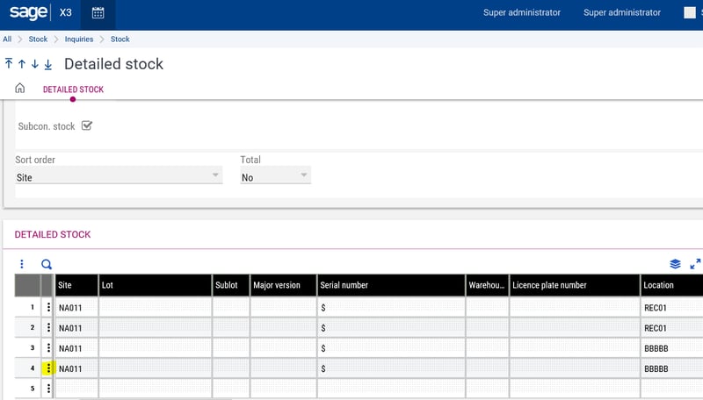The height and width of the screenshot is (400, 703).
Task: Click the Serial number column header
Action: (x=390, y=285)
